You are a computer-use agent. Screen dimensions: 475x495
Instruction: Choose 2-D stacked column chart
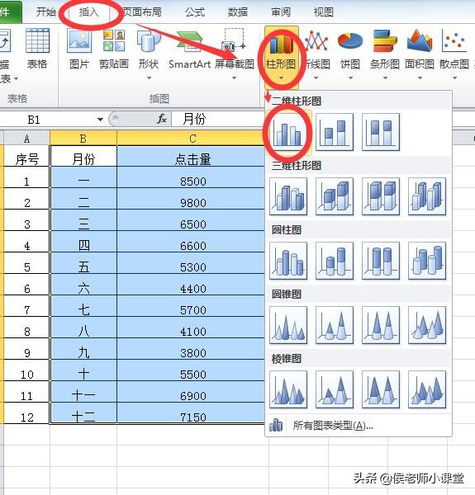click(335, 132)
